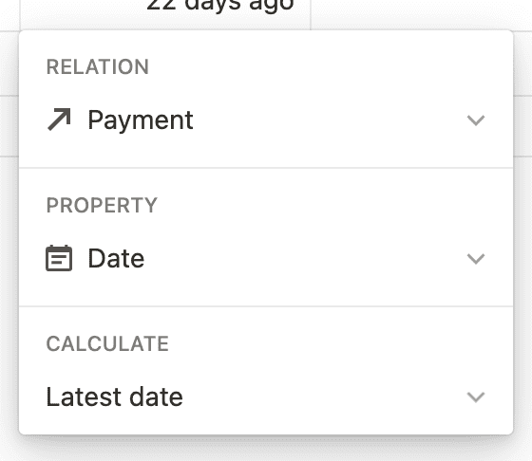This screenshot has height=461, width=532.
Task: Click the divider between Property and Calculate sections
Action: tap(266, 306)
